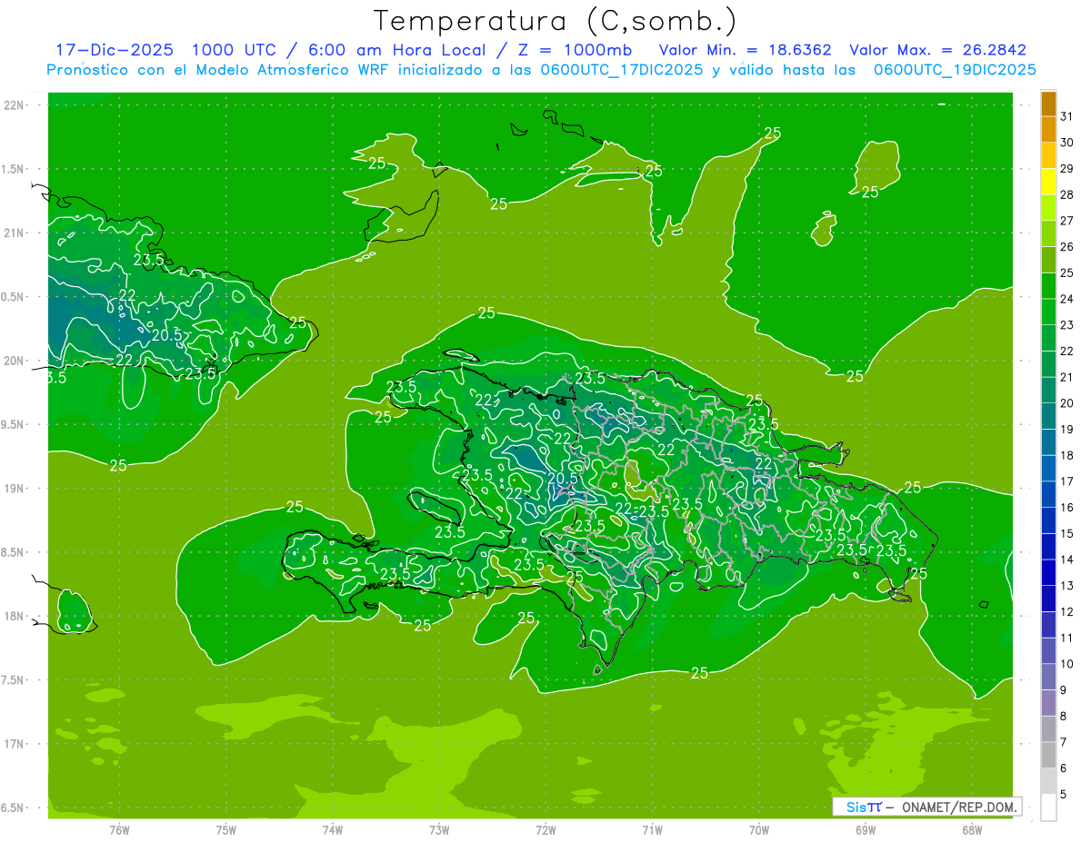Screen dimensions: 1091x842
Task: Select the "0600UTC_19DIC2025" valid-until timestamp
Action: (x=955, y=70)
